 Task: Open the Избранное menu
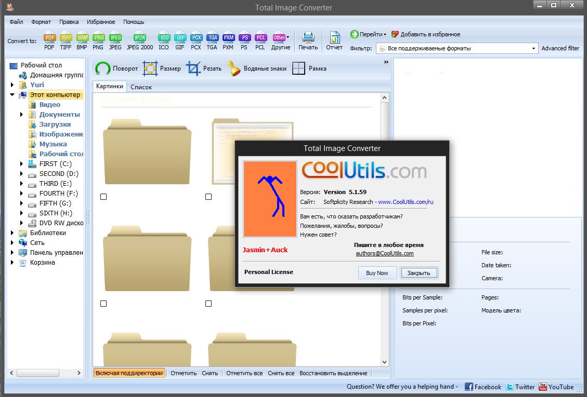pyautogui.click(x=101, y=22)
